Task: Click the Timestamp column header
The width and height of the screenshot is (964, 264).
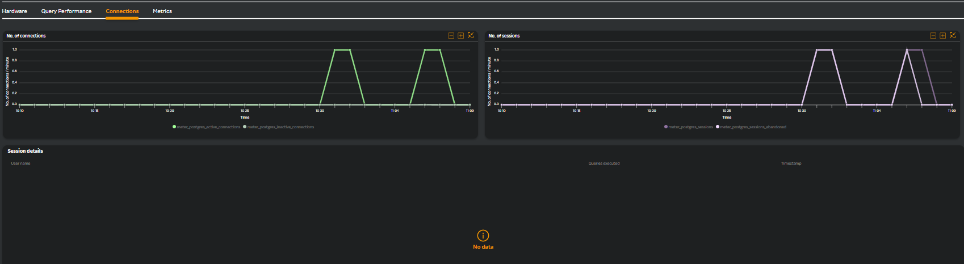Action: pyautogui.click(x=791, y=164)
